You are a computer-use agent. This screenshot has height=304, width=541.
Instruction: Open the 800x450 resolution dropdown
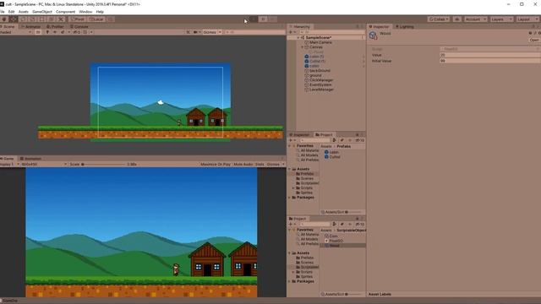43,165
